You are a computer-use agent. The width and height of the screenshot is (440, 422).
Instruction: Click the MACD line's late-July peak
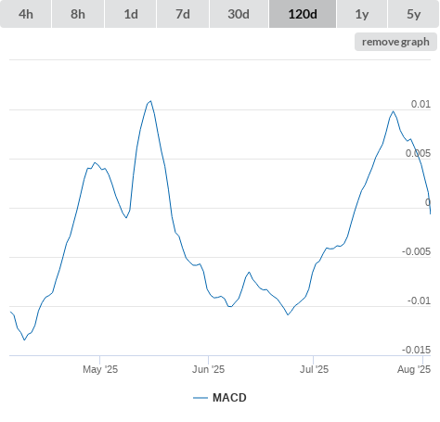click(x=394, y=111)
